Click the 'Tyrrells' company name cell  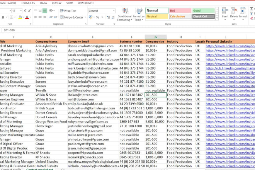[x=51, y=90]
